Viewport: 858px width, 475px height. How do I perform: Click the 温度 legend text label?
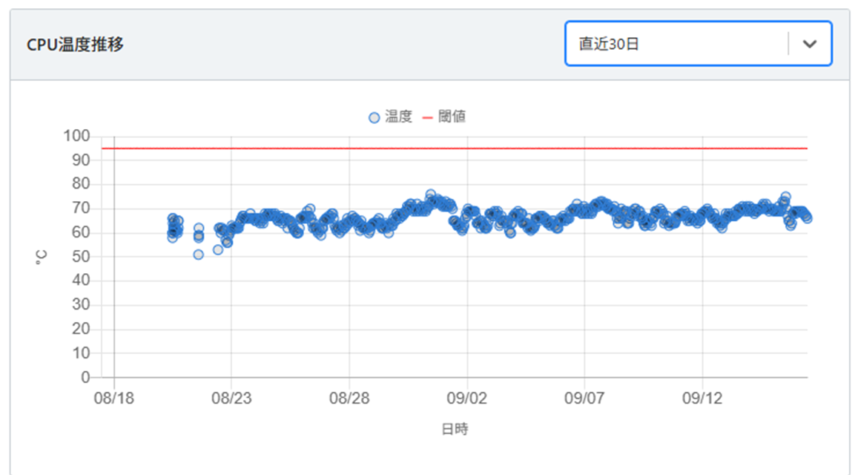click(x=398, y=117)
